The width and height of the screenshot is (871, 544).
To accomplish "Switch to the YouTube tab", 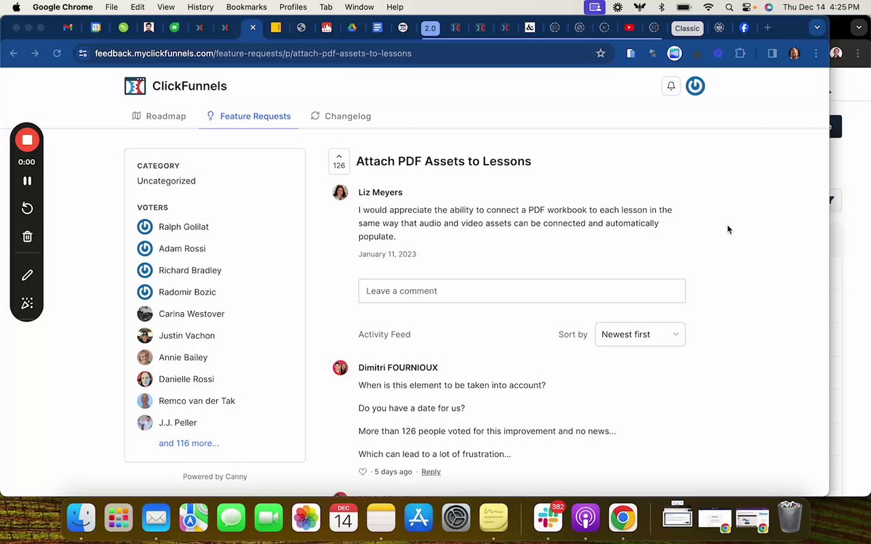I will 629,28.
